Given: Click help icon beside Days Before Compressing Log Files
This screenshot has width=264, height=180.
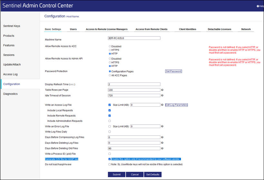Looking at the screenshot, I should point(162,137).
